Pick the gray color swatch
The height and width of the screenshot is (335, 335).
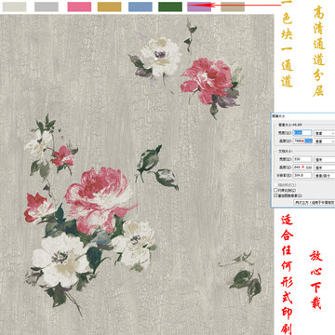(x=47, y=7)
